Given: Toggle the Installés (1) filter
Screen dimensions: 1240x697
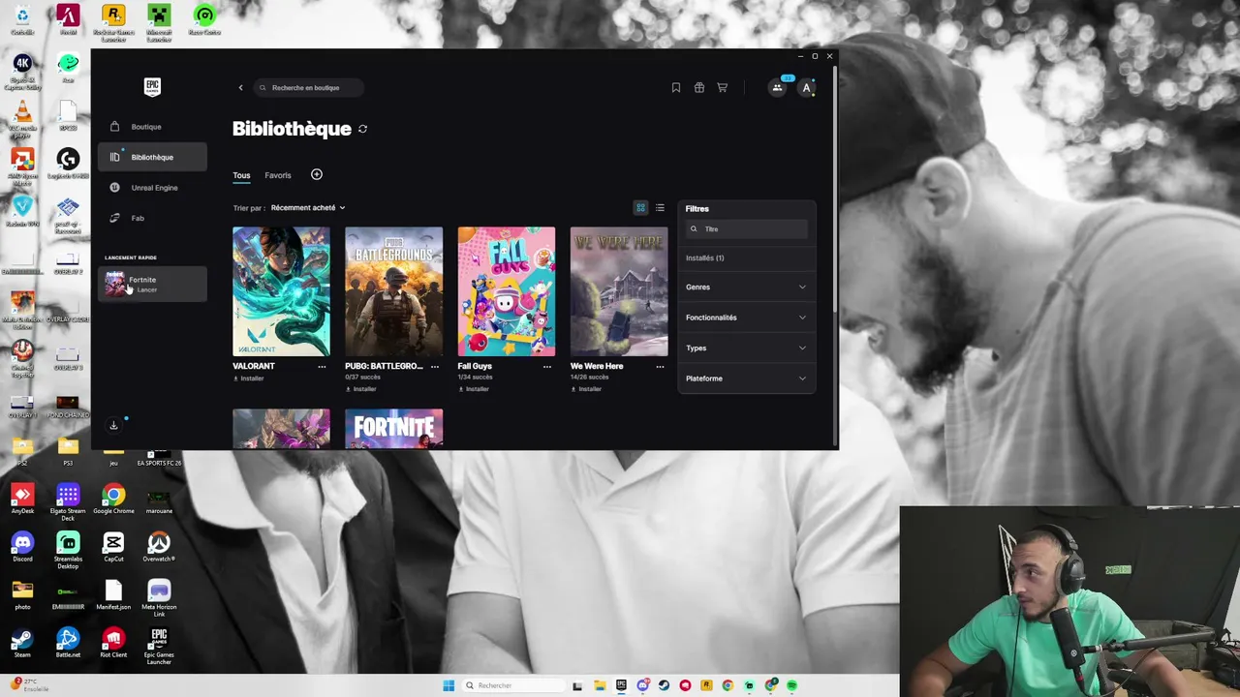Looking at the screenshot, I should pyautogui.click(x=705, y=258).
